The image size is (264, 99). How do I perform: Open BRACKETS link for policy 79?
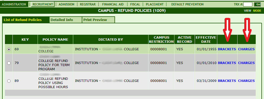pyautogui.click(x=227, y=63)
